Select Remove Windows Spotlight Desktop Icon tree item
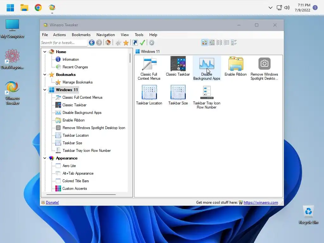The width and height of the screenshot is (324, 243). coord(94,128)
